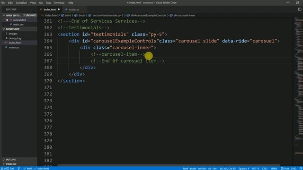Click the div class carousel-inner line

118,48
